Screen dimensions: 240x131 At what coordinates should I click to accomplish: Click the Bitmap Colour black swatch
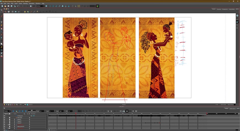point(235,105)
